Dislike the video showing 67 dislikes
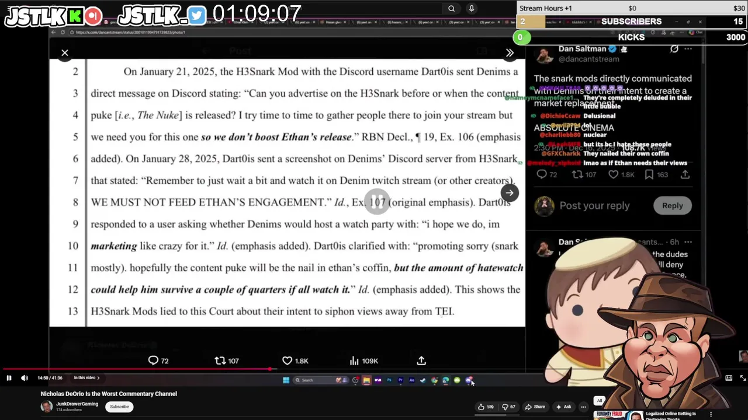748x420 pixels. (x=508, y=407)
